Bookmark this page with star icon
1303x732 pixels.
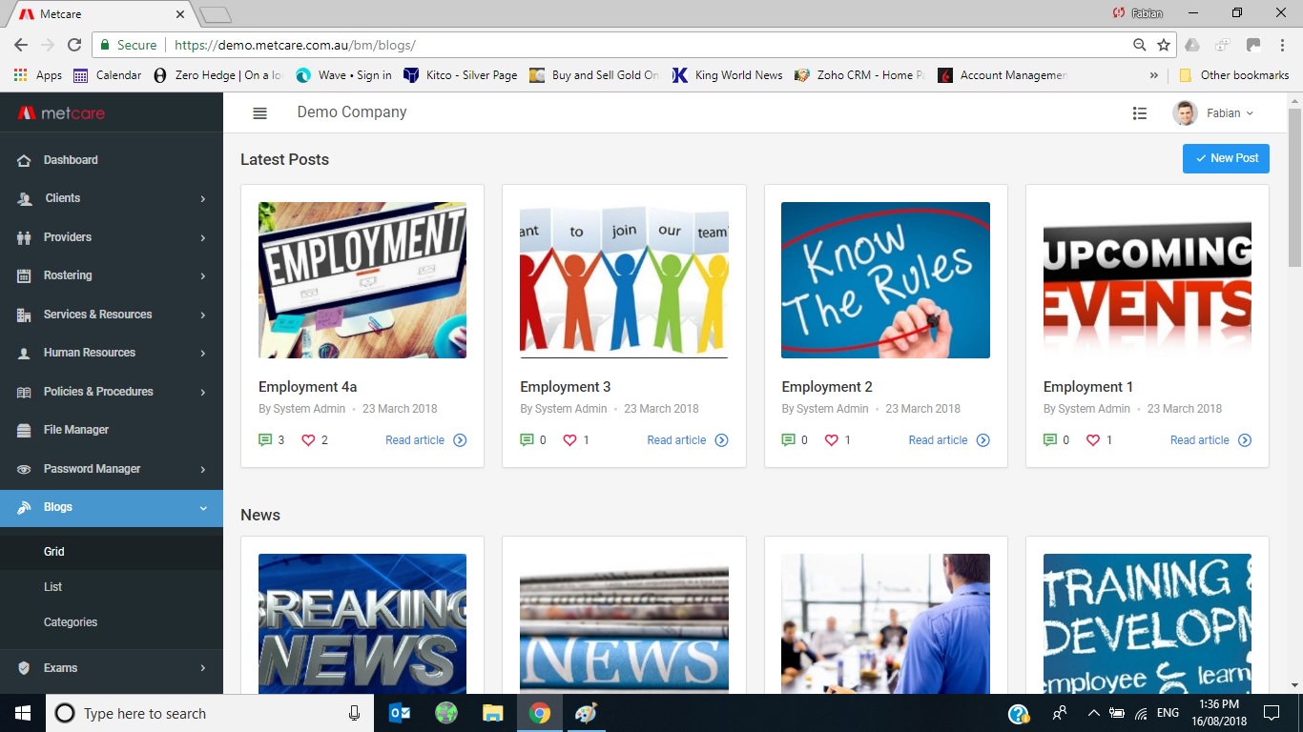coord(1164,45)
